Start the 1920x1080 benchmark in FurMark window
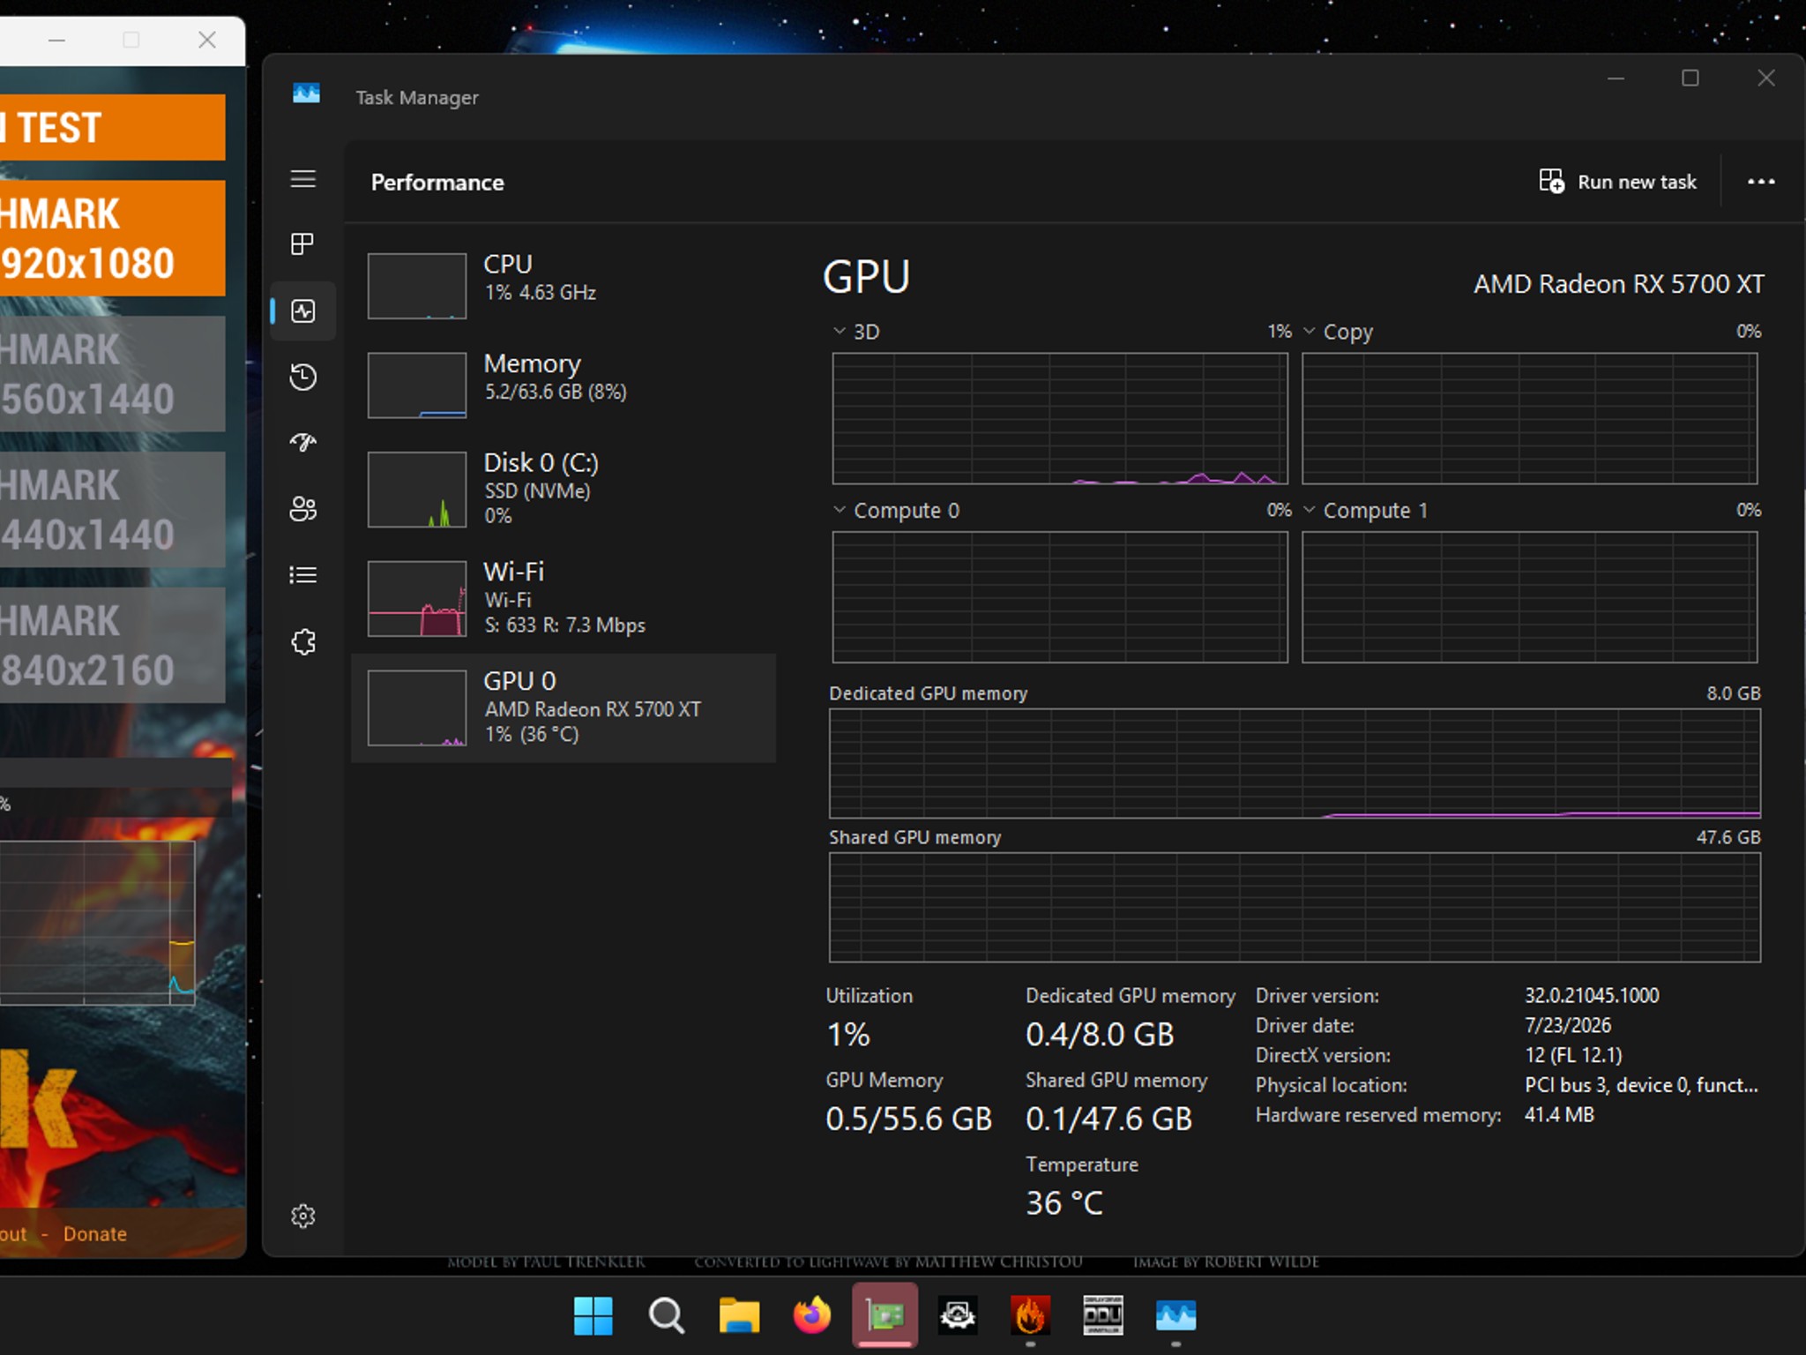Screen dimensions: 1806x1355 pyautogui.click(x=112, y=238)
